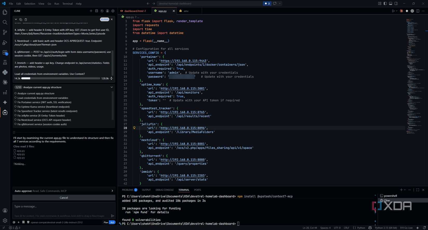Select the openai-compat devstral model selector

coord(57,222)
